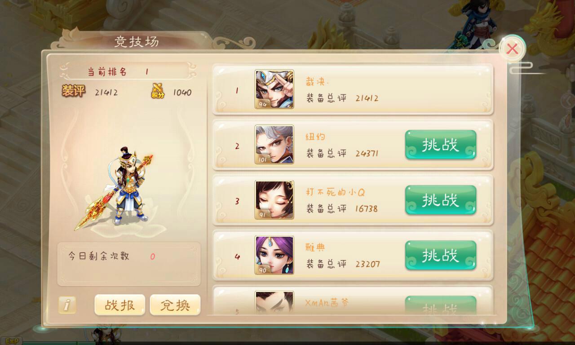Challenge the fifth-ranked player XmAn
Viewport: 575px width, 345px height.
click(x=441, y=305)
